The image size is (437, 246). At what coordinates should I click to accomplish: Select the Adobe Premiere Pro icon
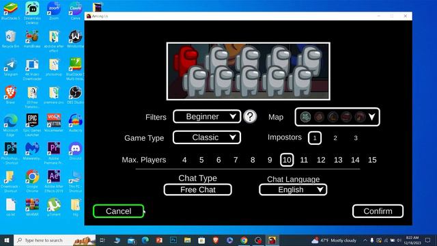[x=54, y=153]
